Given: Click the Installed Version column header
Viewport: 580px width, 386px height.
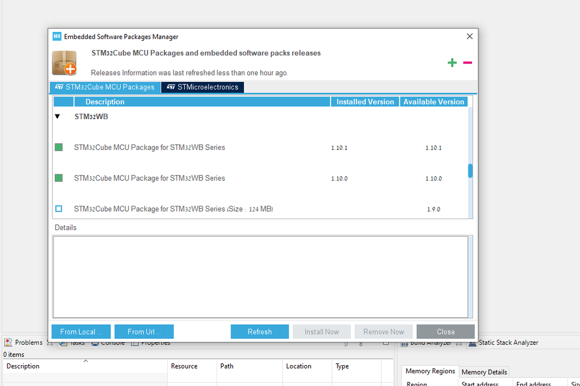Looking at the screenshot, I should (365, 102).
